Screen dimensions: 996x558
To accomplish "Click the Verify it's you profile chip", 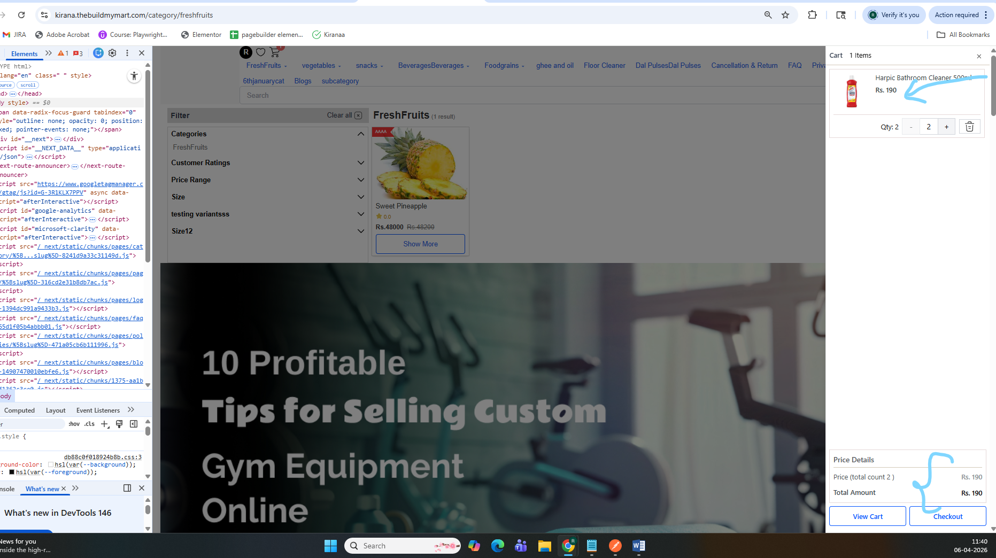I will click(894, 15).
